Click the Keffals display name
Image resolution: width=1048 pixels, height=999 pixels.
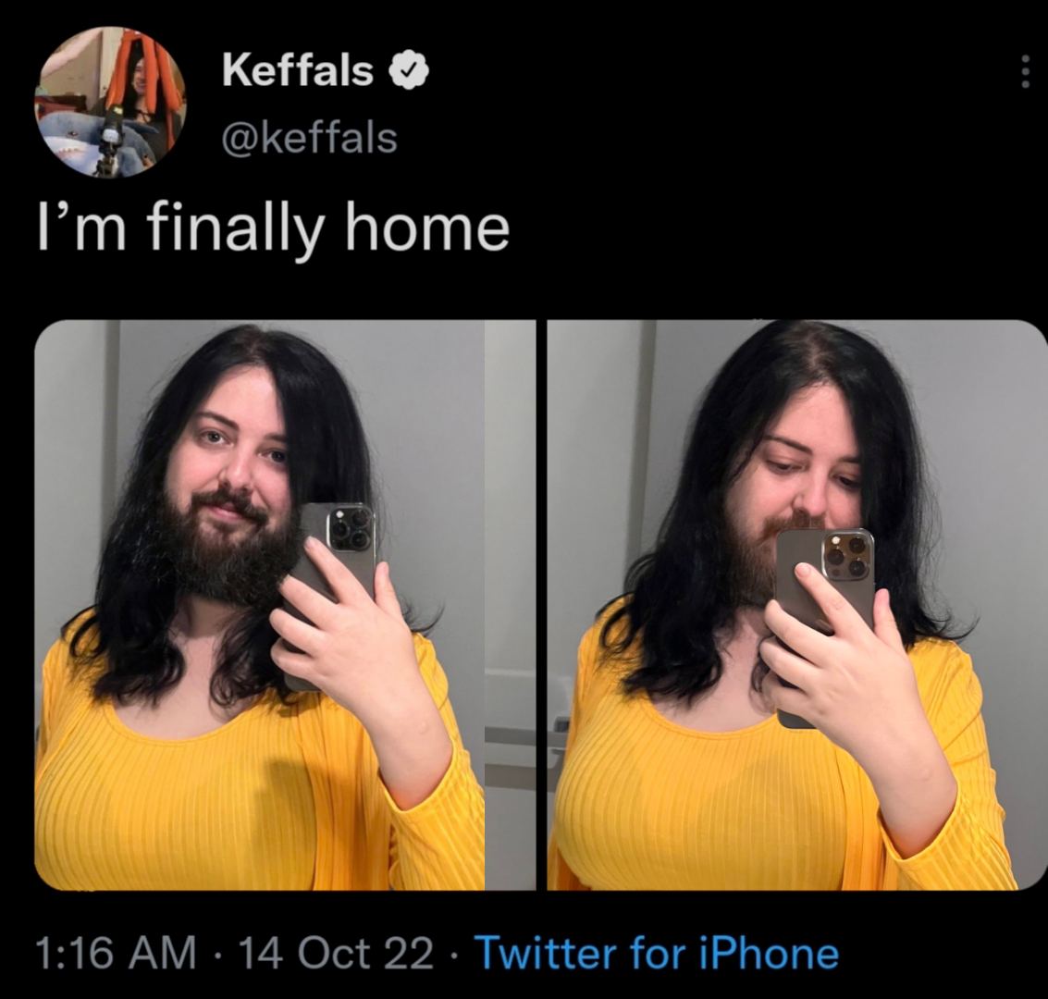point(298,70)
